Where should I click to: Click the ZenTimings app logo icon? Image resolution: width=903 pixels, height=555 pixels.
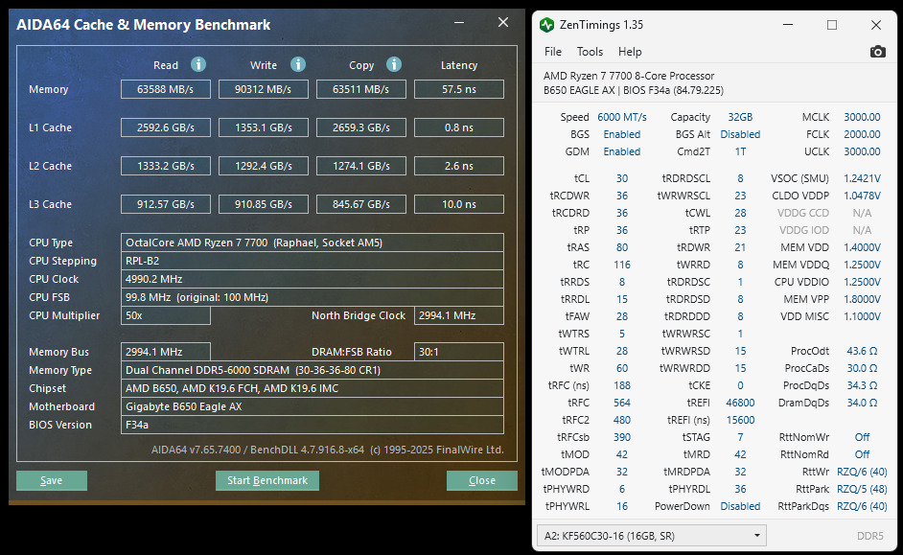[546, 25]
